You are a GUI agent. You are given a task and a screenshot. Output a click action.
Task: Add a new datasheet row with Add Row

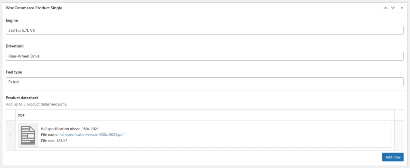pyautogui.click(x=393, y=157)
